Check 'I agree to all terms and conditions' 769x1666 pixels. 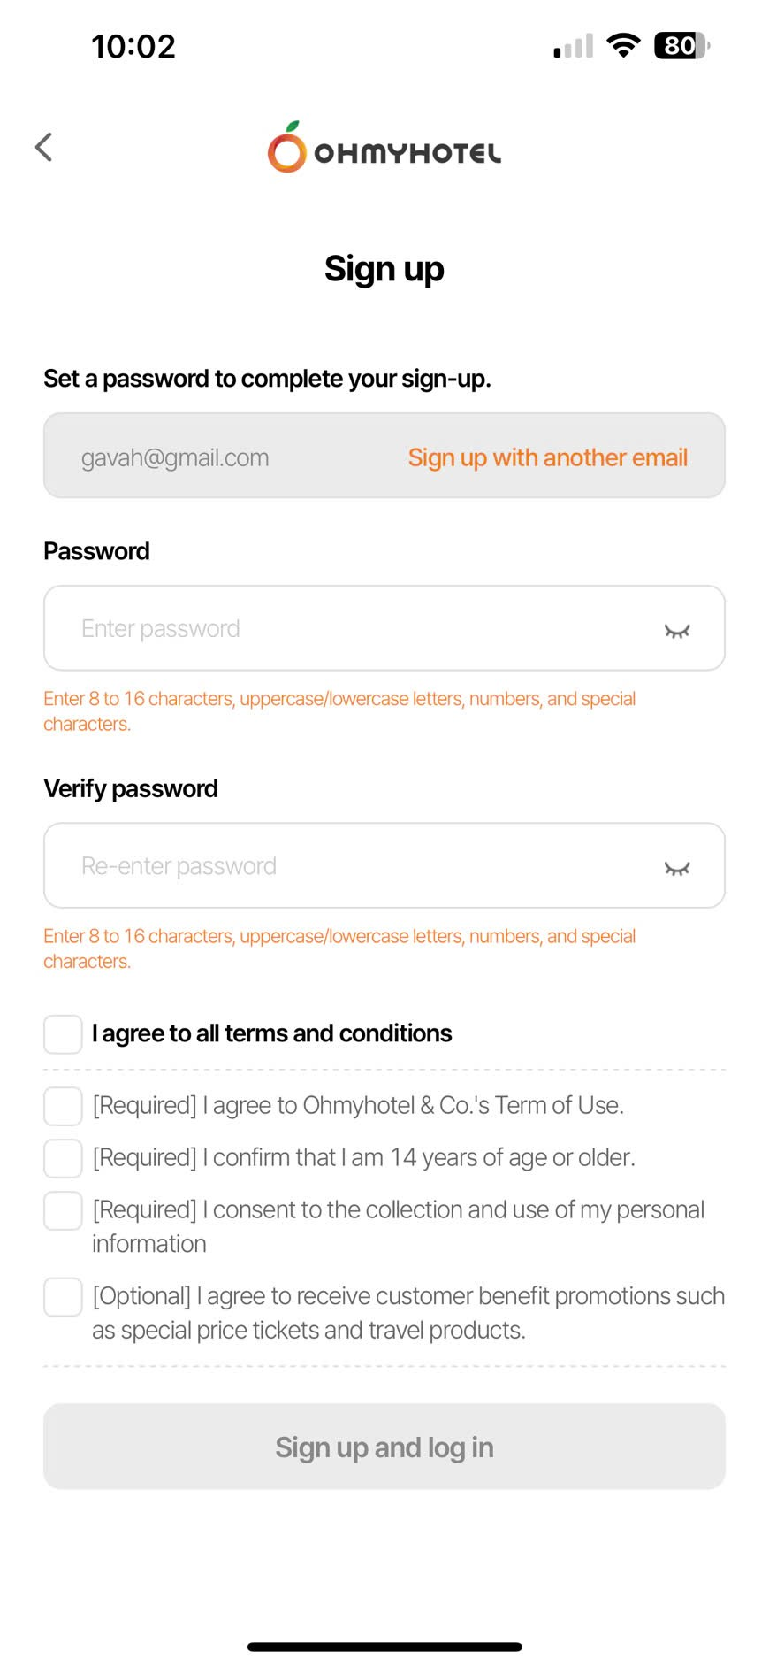(x=64, y=1034)
